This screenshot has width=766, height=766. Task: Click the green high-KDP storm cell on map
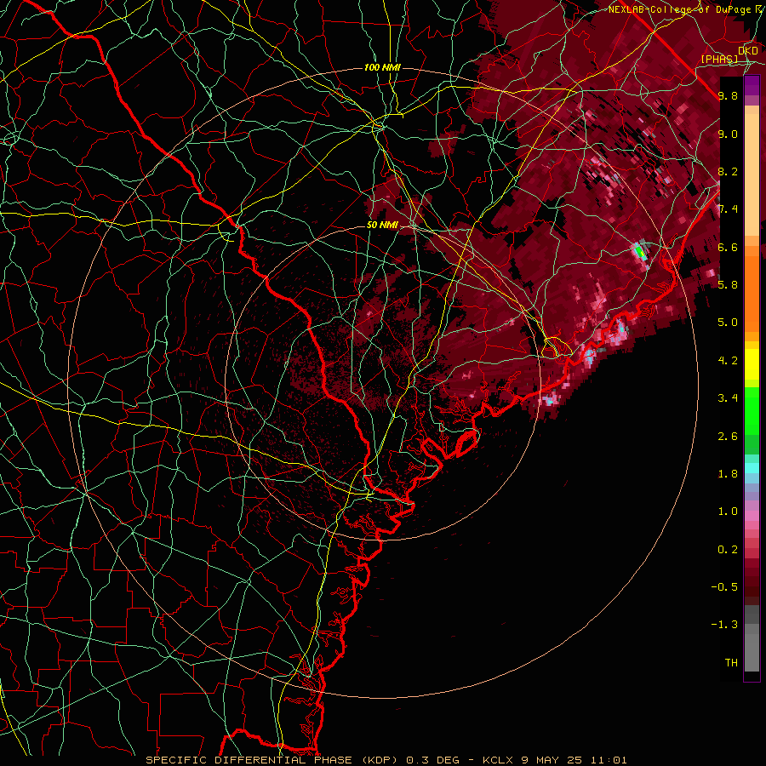(639, 253)
